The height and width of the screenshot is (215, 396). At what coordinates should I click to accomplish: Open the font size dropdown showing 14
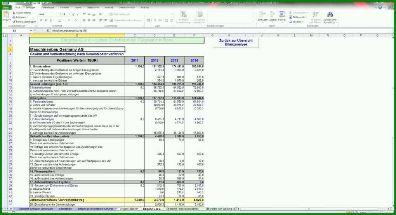click(69, 14)
